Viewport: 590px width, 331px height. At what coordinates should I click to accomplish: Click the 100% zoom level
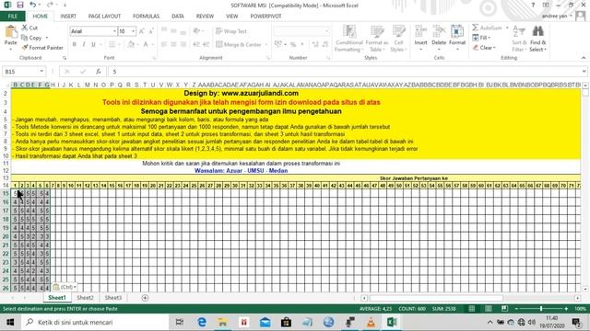[580, 309]
